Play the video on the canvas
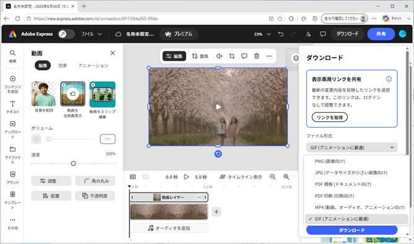The image size is (414, 244). point(218,107)
